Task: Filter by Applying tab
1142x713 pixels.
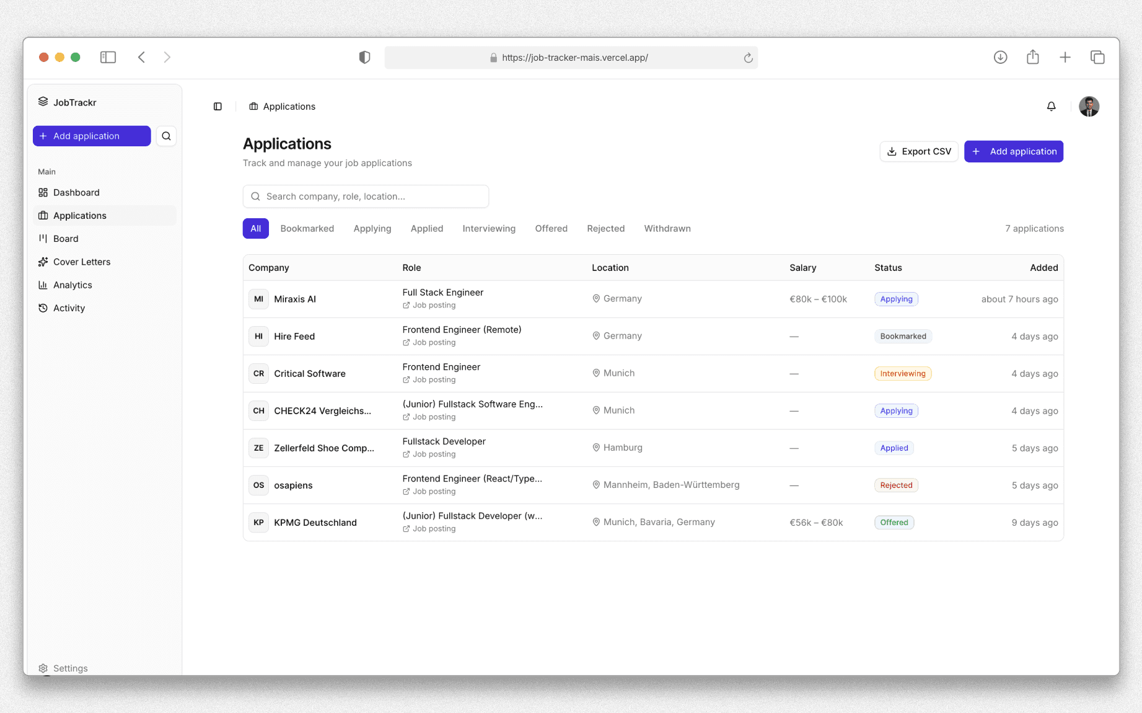Action: [x=372, y=228]
